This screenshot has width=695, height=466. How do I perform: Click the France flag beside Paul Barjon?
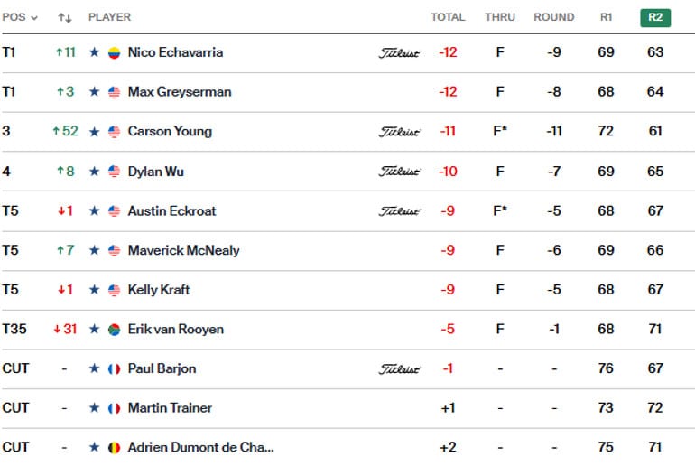(x=114, y=369)
